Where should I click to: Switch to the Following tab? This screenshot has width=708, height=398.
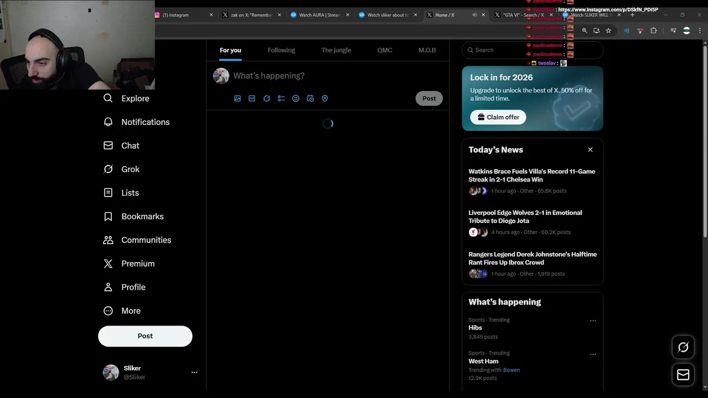click(281, 50)
